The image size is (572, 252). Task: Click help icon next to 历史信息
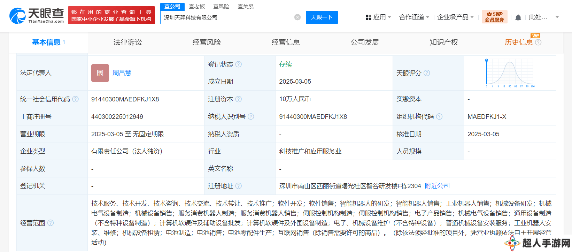click(x=538, y=42)
